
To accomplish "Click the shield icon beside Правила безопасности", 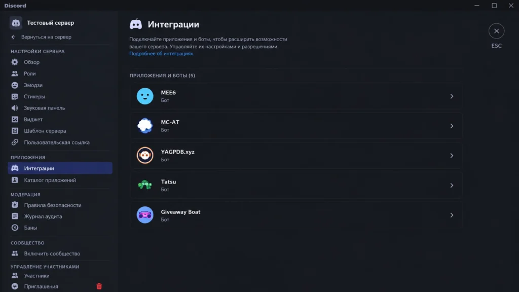I will (x=15, y=205).
